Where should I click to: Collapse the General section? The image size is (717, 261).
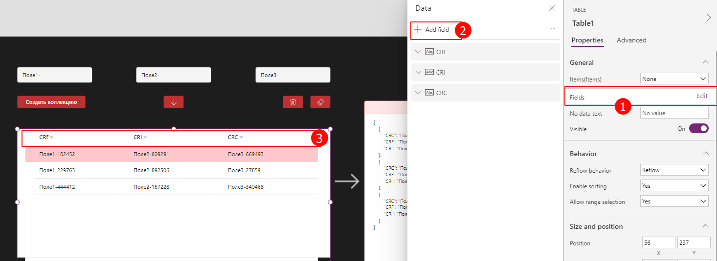(x=705, y=62)
